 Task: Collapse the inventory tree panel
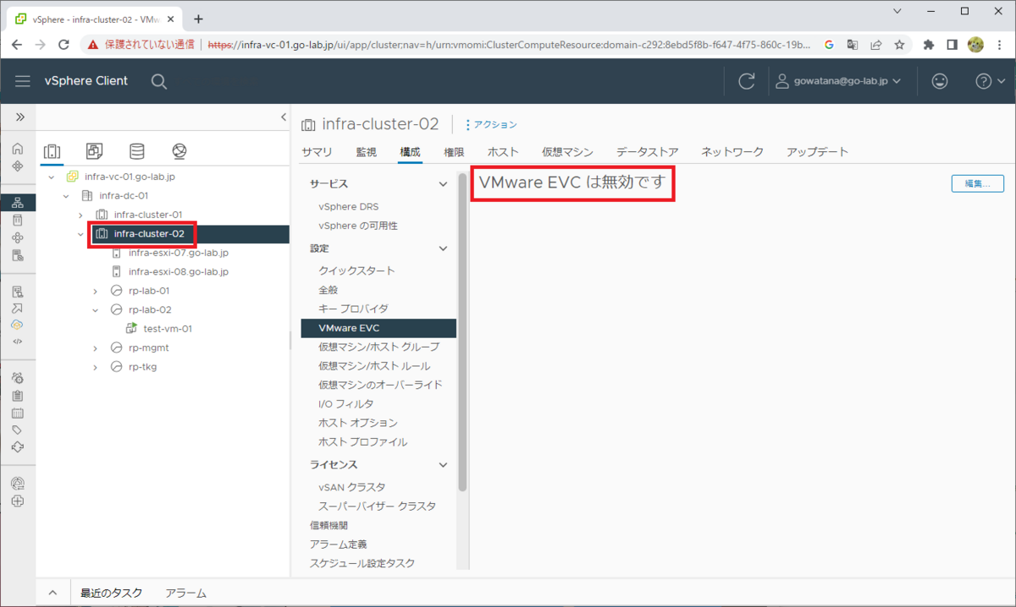(x=284, y=118)
